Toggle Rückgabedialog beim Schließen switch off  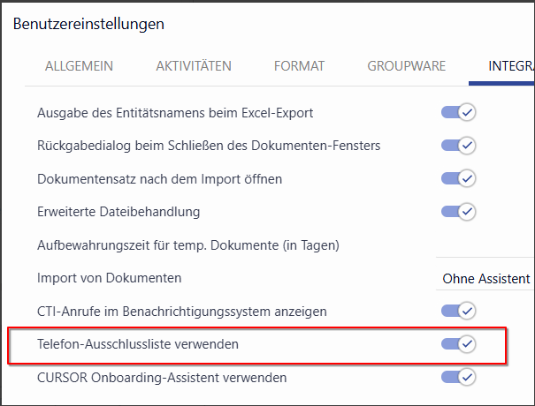pyautogui.click(x=458, y=146)
